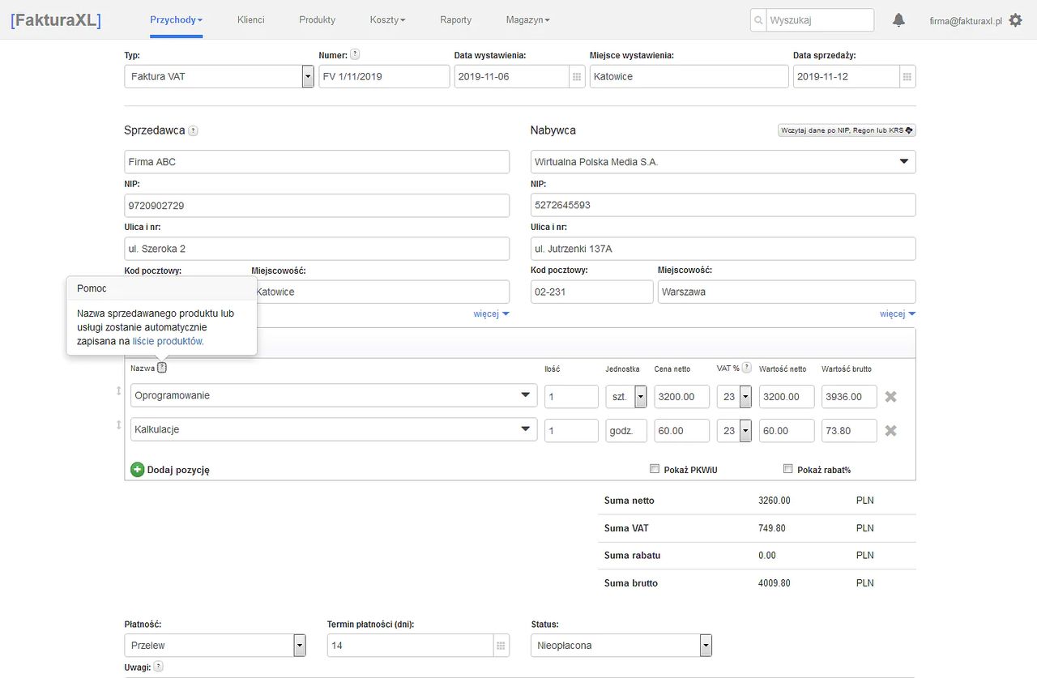Remove the Kalkulacje row with X icon
1037x678 pixels.
pos(890,431)
